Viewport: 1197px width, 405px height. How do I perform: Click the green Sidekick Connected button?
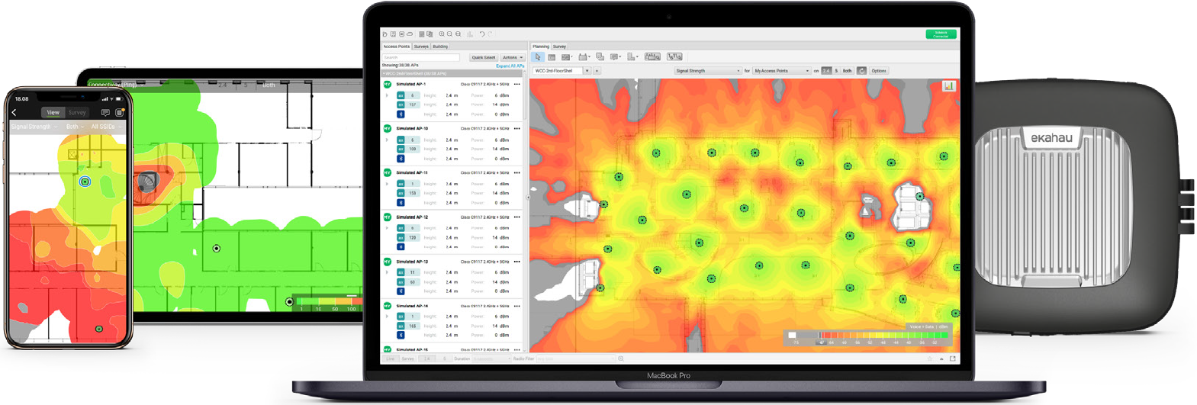[941, 34]
